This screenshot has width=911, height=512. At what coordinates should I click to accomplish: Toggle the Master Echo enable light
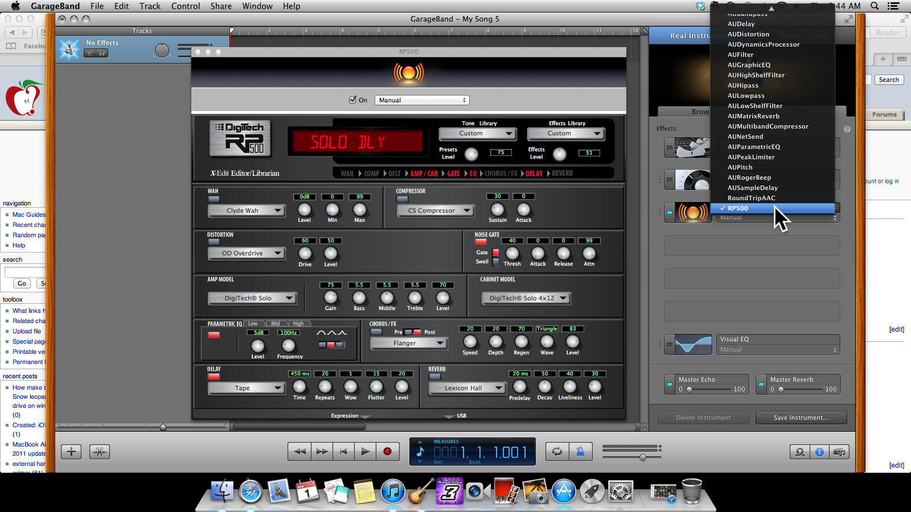(670, 385)
